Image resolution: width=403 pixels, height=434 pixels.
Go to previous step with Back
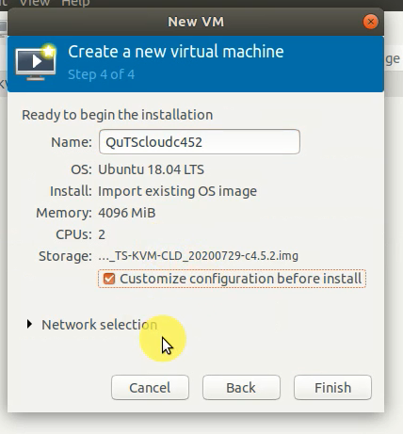pos(241,388)
